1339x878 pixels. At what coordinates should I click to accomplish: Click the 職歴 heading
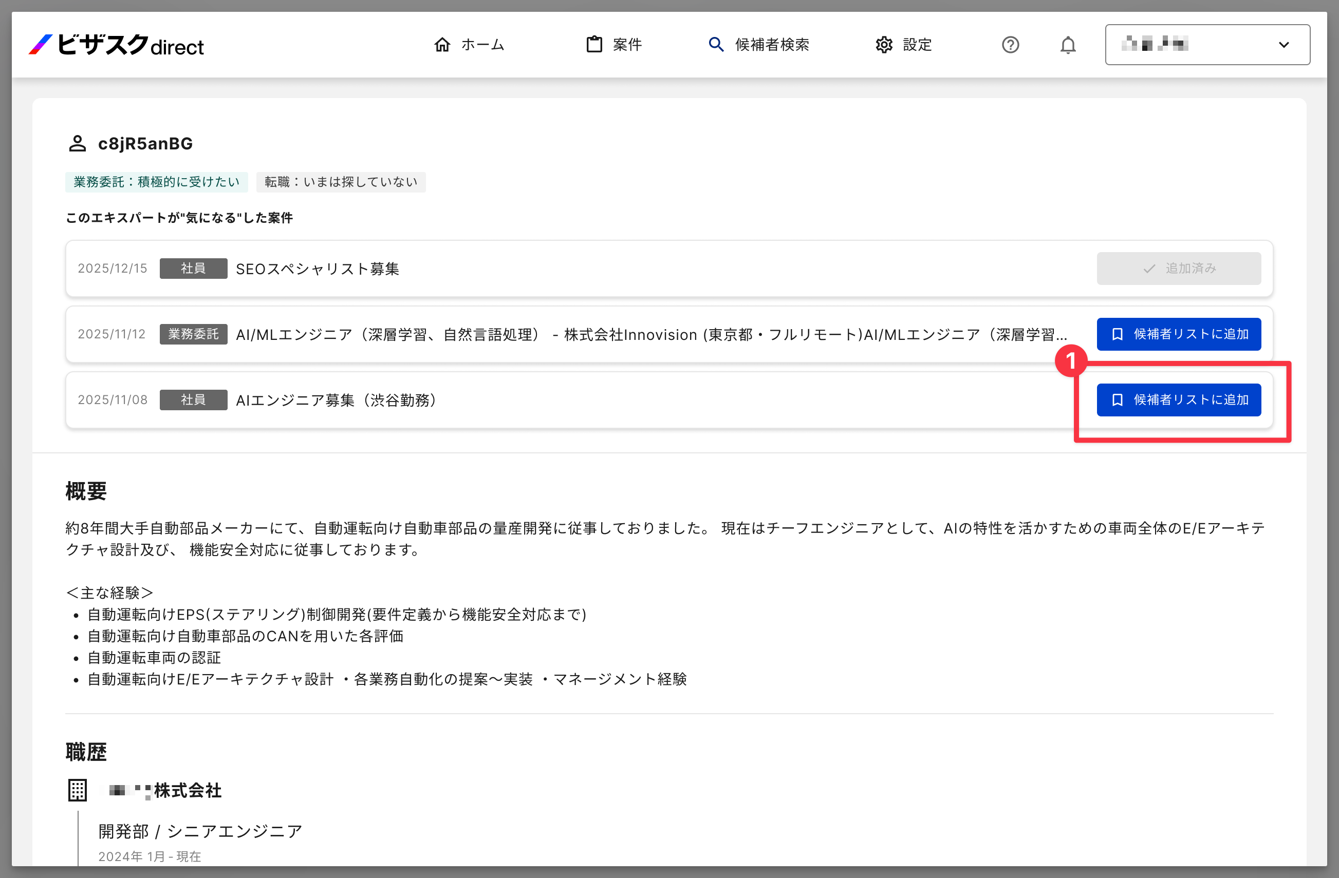pyautogui.click(x=85, y=752)
